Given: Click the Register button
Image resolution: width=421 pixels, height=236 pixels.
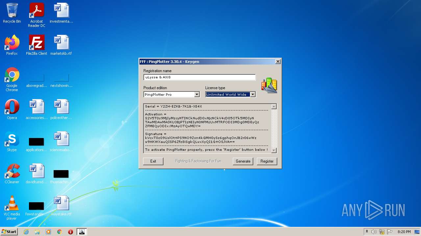Looking at the screenshot, I should (x=267, y=161).
